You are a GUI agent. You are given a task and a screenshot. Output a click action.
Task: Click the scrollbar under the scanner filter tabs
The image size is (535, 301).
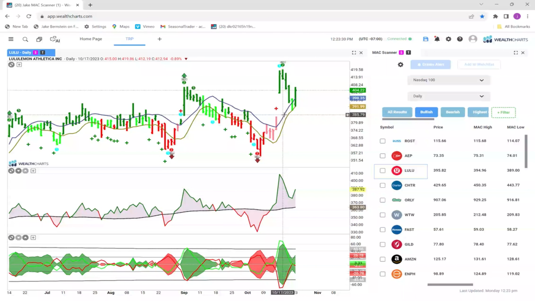[x=408, y=119]
